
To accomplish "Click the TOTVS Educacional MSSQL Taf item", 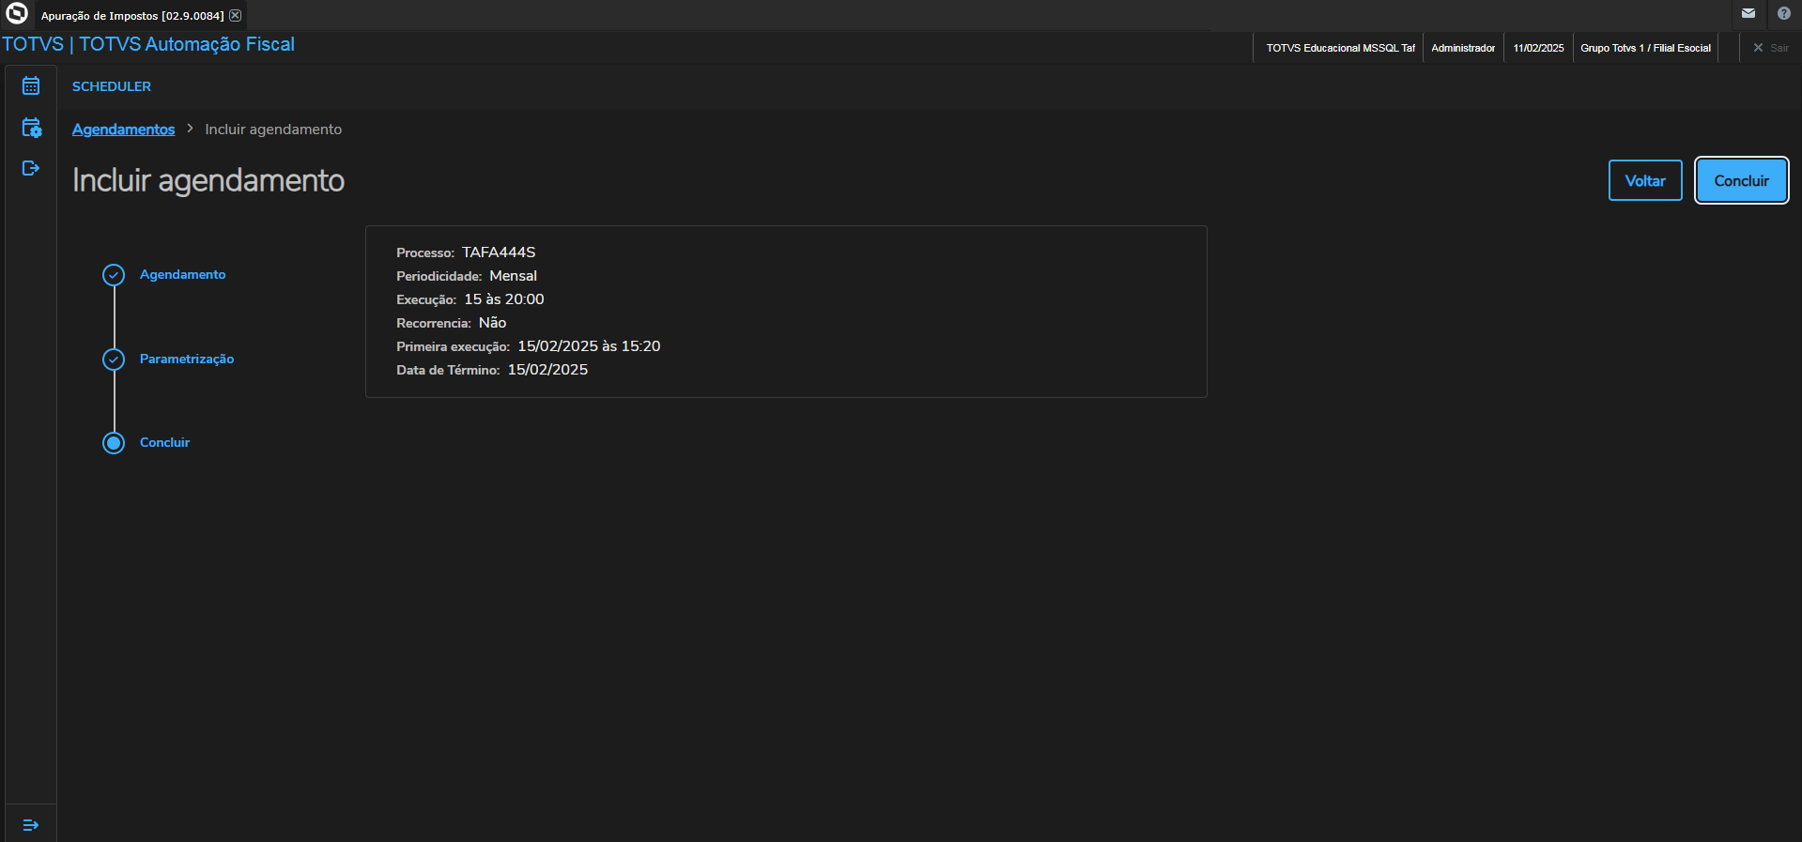I will click(x=1340, y=48).
